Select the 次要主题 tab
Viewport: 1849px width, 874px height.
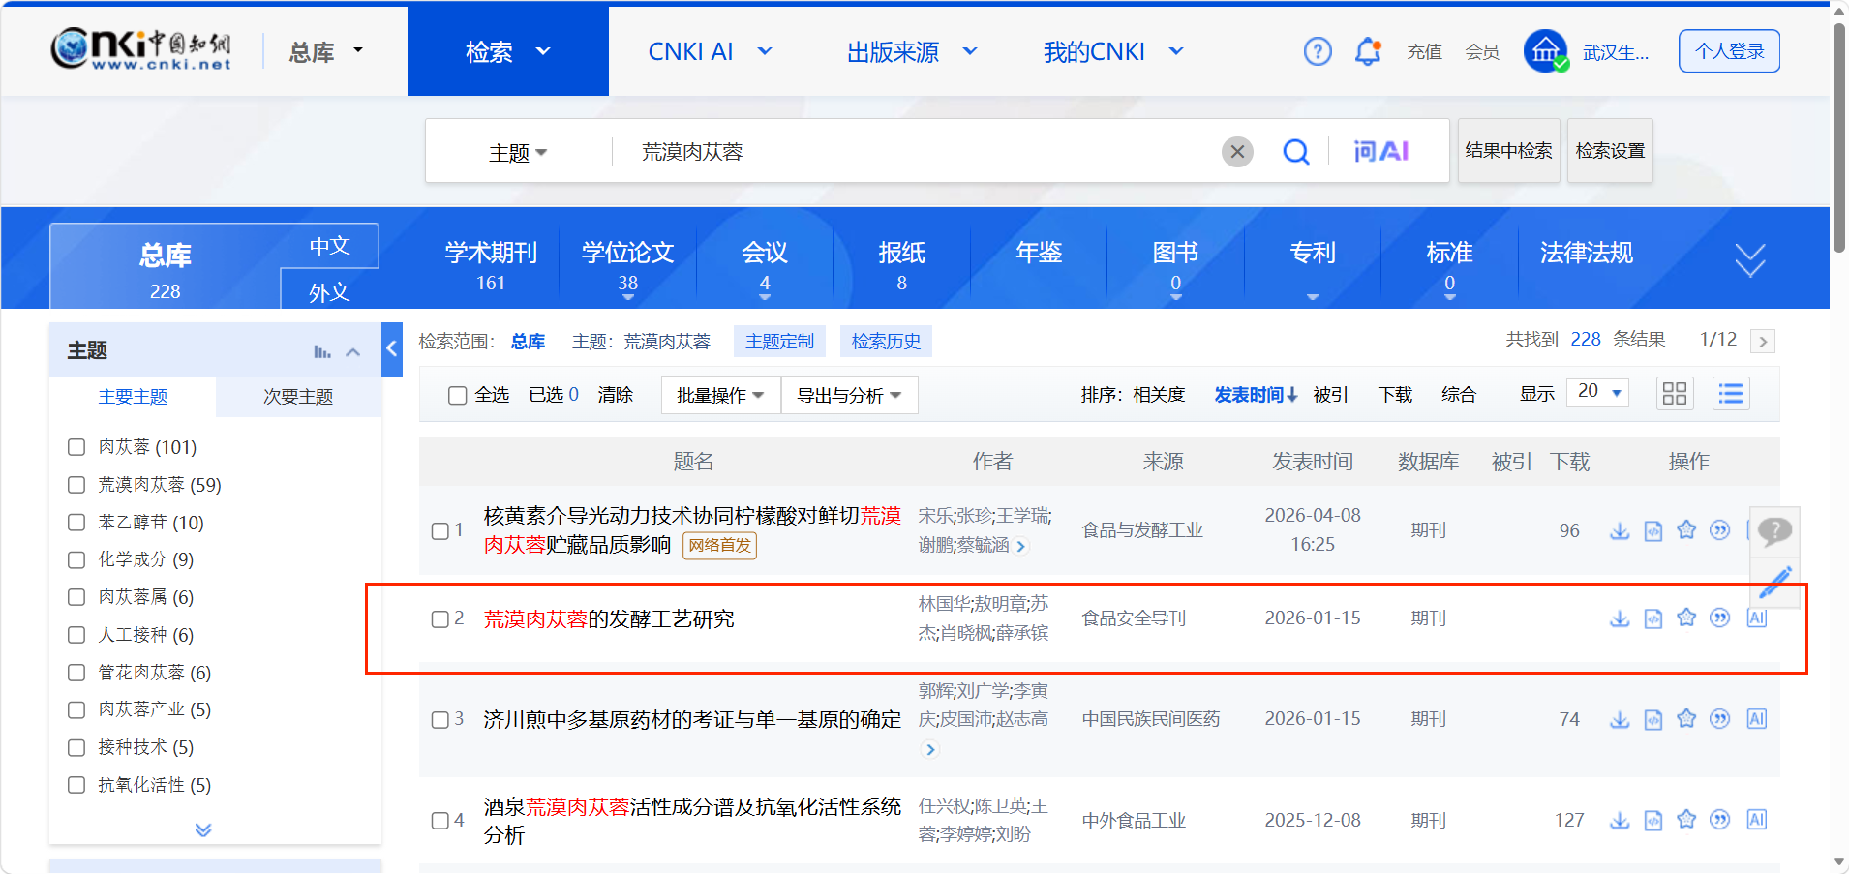[298, 397]
